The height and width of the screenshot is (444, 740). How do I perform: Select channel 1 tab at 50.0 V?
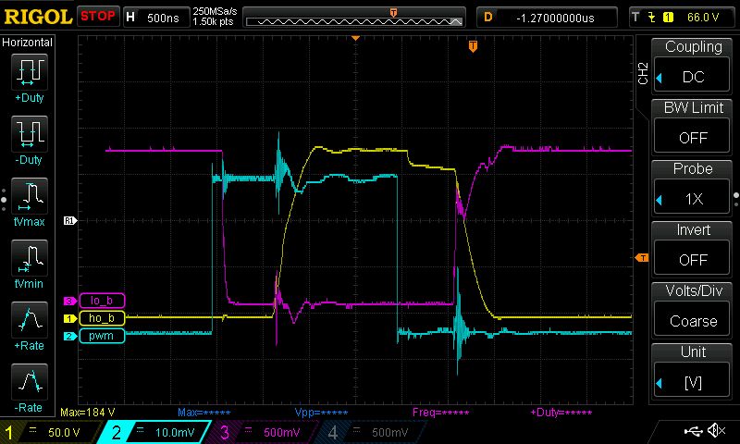(x=51, y=432)
